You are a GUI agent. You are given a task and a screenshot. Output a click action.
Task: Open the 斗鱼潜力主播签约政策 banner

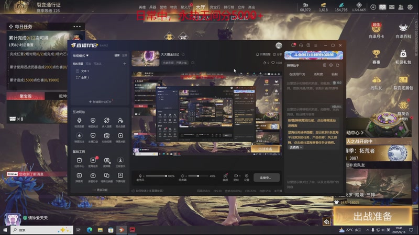314,55
